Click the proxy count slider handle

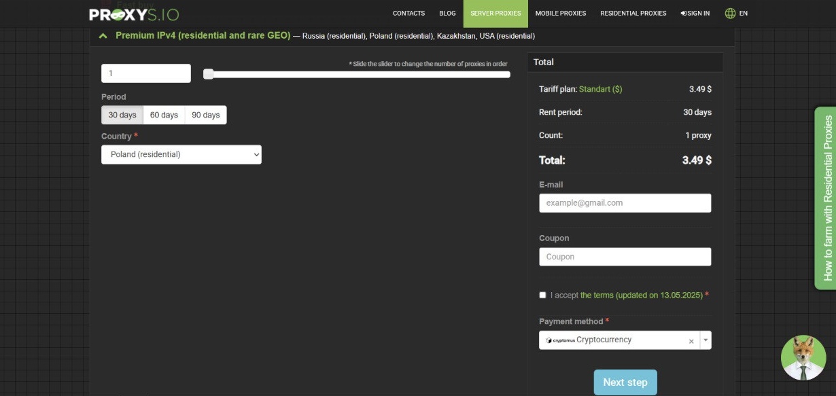(x=209, y=74)
